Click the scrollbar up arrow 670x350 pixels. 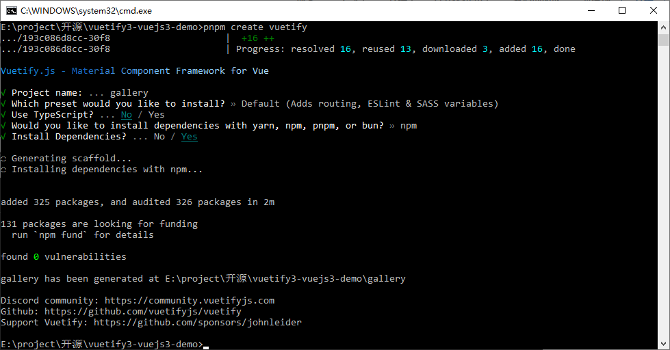[663, 27]
